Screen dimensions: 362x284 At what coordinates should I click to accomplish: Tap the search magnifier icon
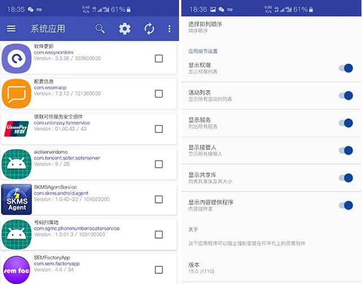click(100, 29)
